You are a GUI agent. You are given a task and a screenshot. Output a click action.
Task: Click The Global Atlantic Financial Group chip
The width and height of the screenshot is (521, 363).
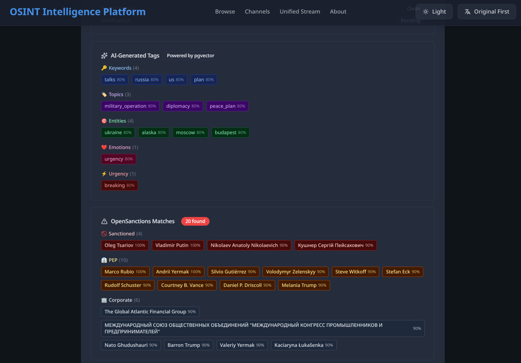point(150,312)
